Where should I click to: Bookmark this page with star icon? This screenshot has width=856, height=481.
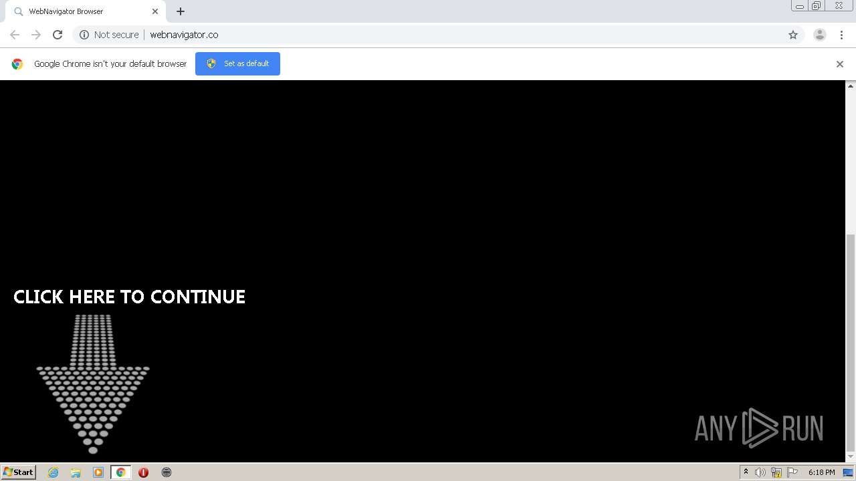[x=793, y=35]
